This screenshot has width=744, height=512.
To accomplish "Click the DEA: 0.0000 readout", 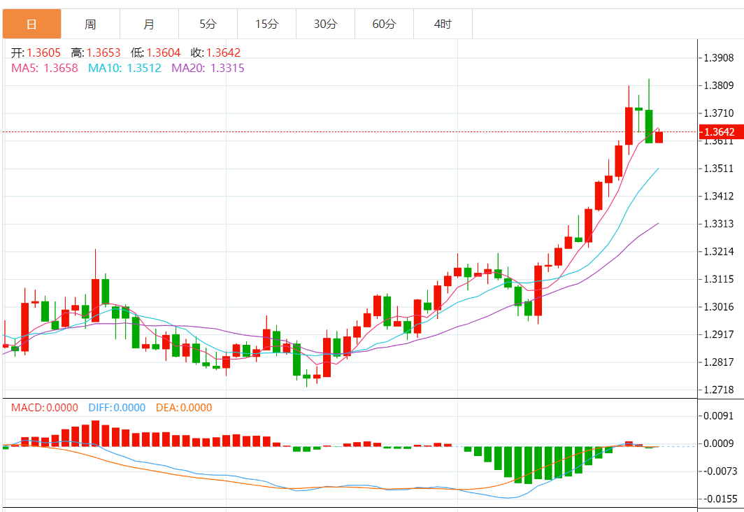I will 184,408.
